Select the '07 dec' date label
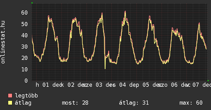The image size is (211, 110). coord(202,85)
